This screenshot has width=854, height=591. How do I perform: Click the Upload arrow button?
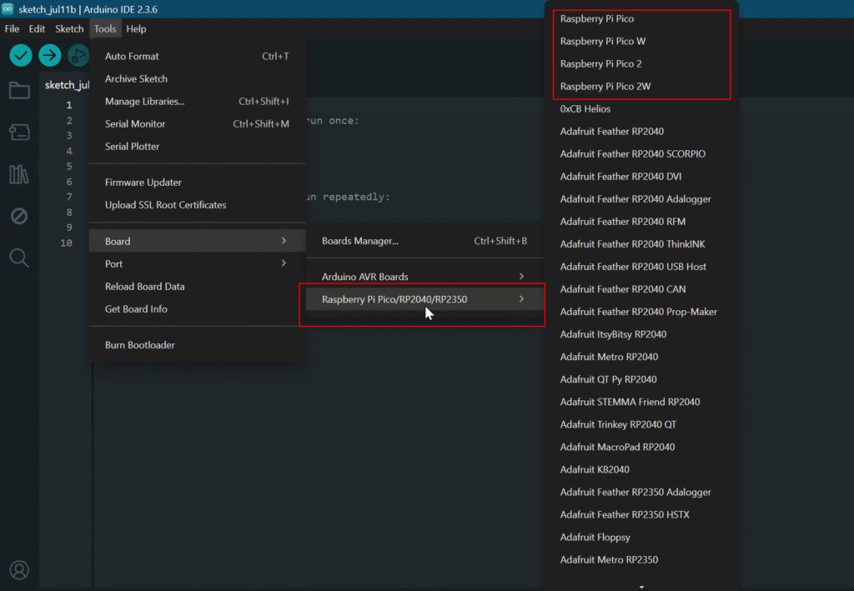tap(49, 55)
